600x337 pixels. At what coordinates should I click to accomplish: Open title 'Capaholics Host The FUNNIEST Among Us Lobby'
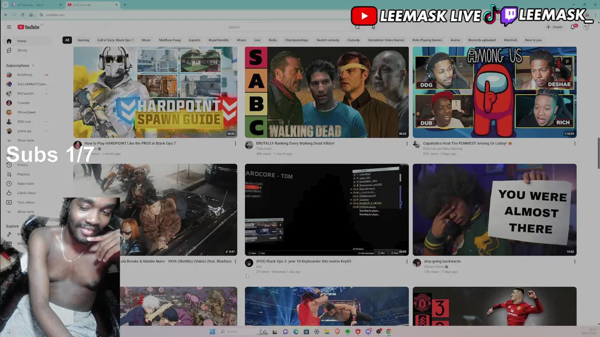[467, 143]
